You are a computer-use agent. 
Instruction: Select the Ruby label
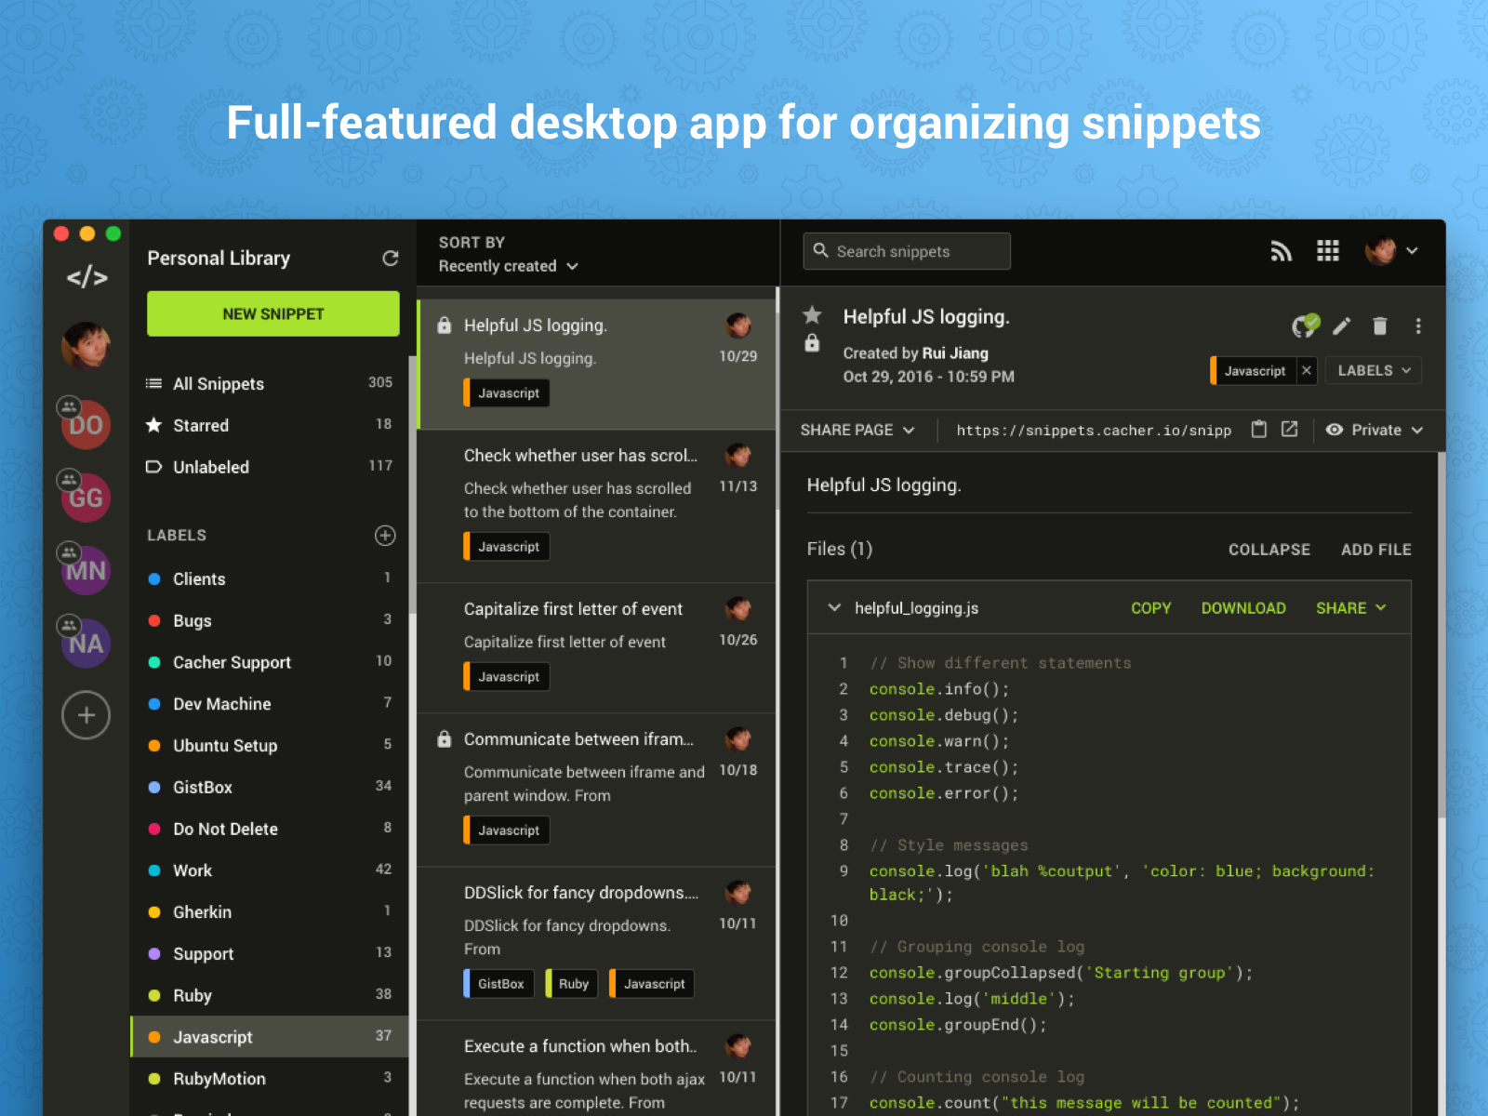[x=270, y=995]
